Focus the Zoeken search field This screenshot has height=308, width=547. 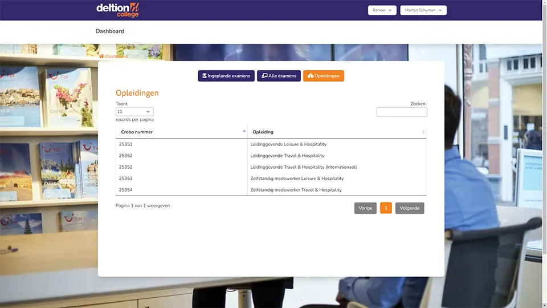point(402,112)
